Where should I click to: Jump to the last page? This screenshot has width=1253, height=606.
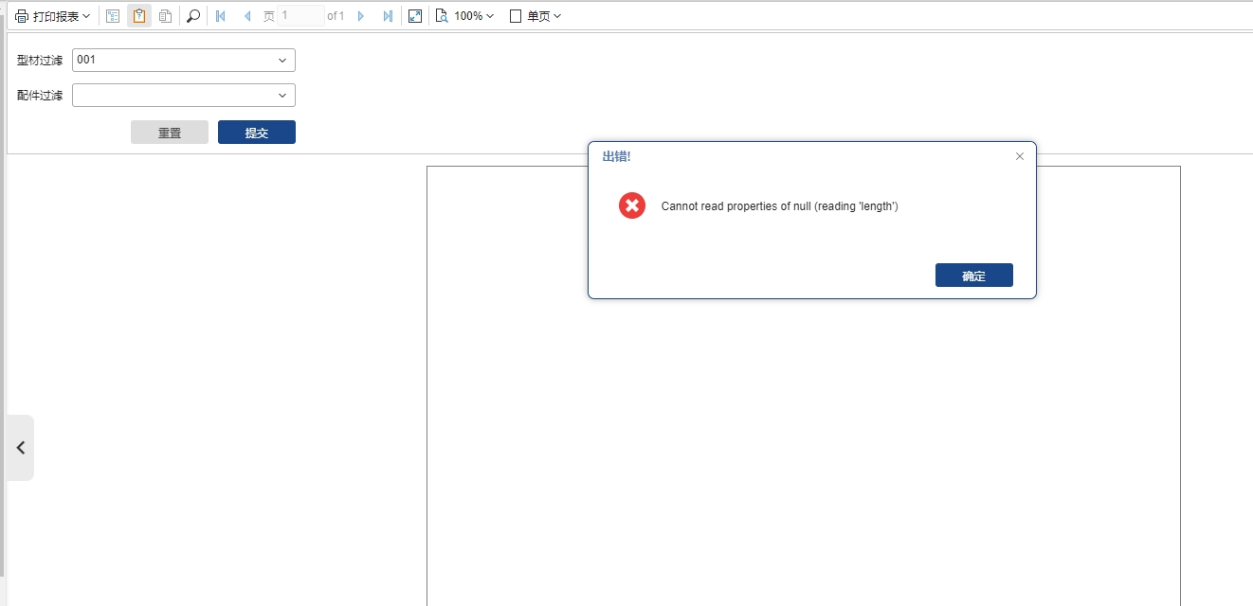pos(388,16)
